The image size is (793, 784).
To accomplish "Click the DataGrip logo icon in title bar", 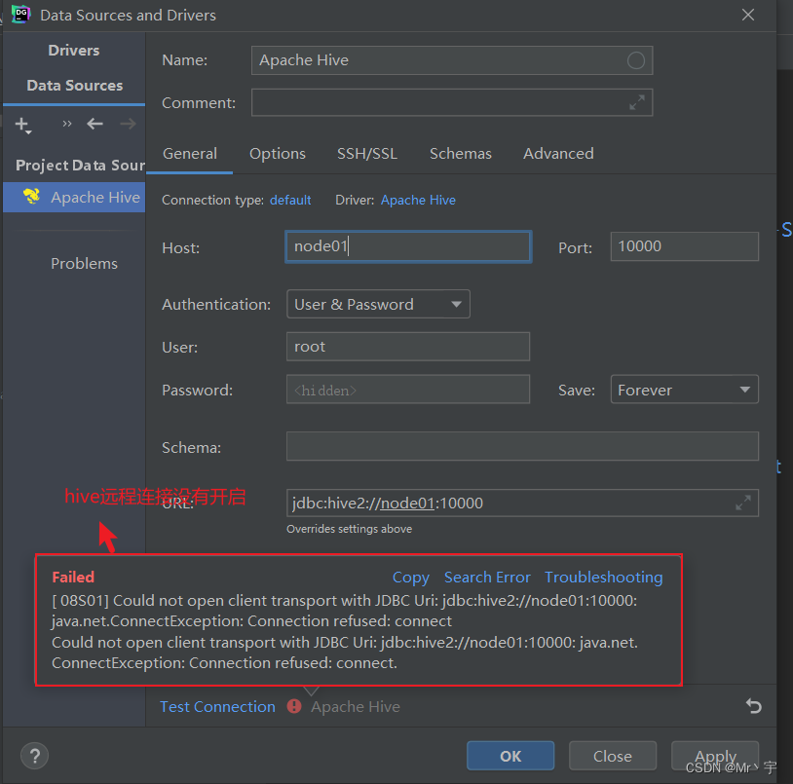I will (x=20, y=15).
